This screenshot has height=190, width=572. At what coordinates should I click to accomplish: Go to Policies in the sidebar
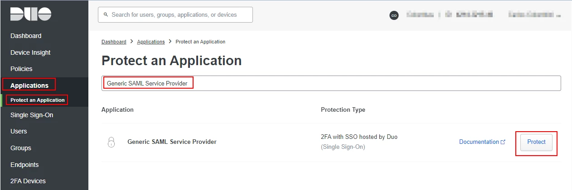point(21,69)
